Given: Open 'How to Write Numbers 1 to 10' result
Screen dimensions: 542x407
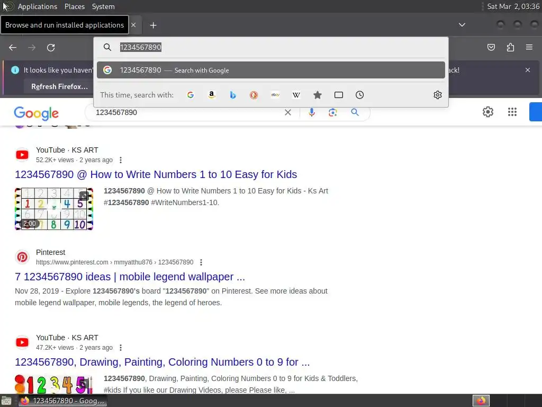Looking at the screenshot, I should (x=156, y=174).
